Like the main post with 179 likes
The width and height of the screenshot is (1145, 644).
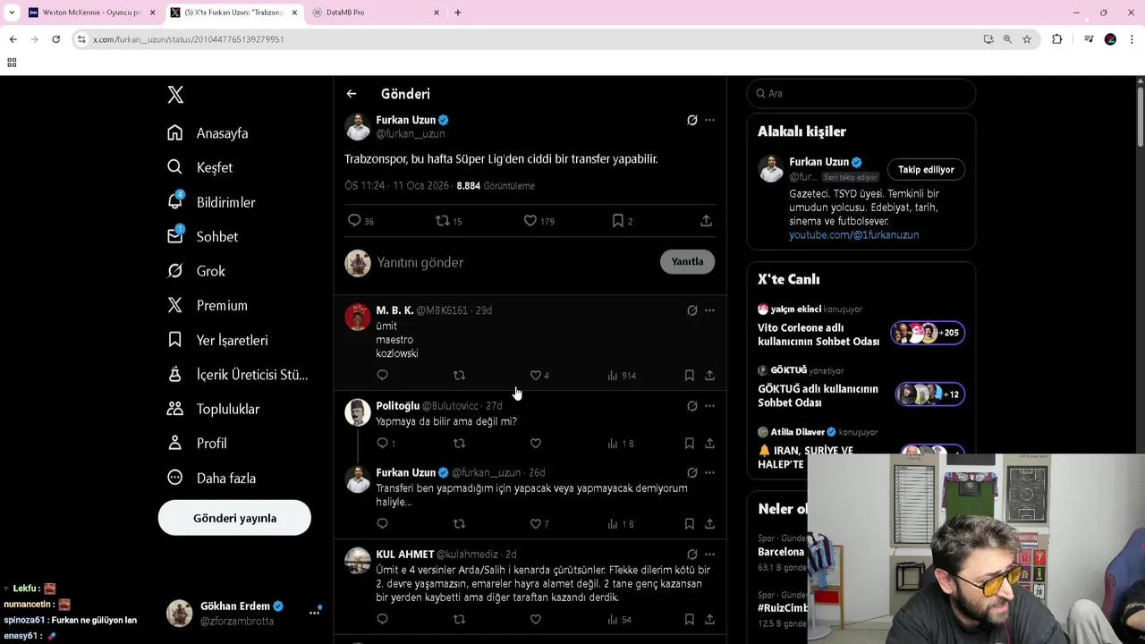click(x=539, y=221)
